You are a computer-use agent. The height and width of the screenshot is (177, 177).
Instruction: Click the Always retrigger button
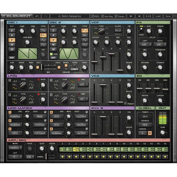[74, 69]
